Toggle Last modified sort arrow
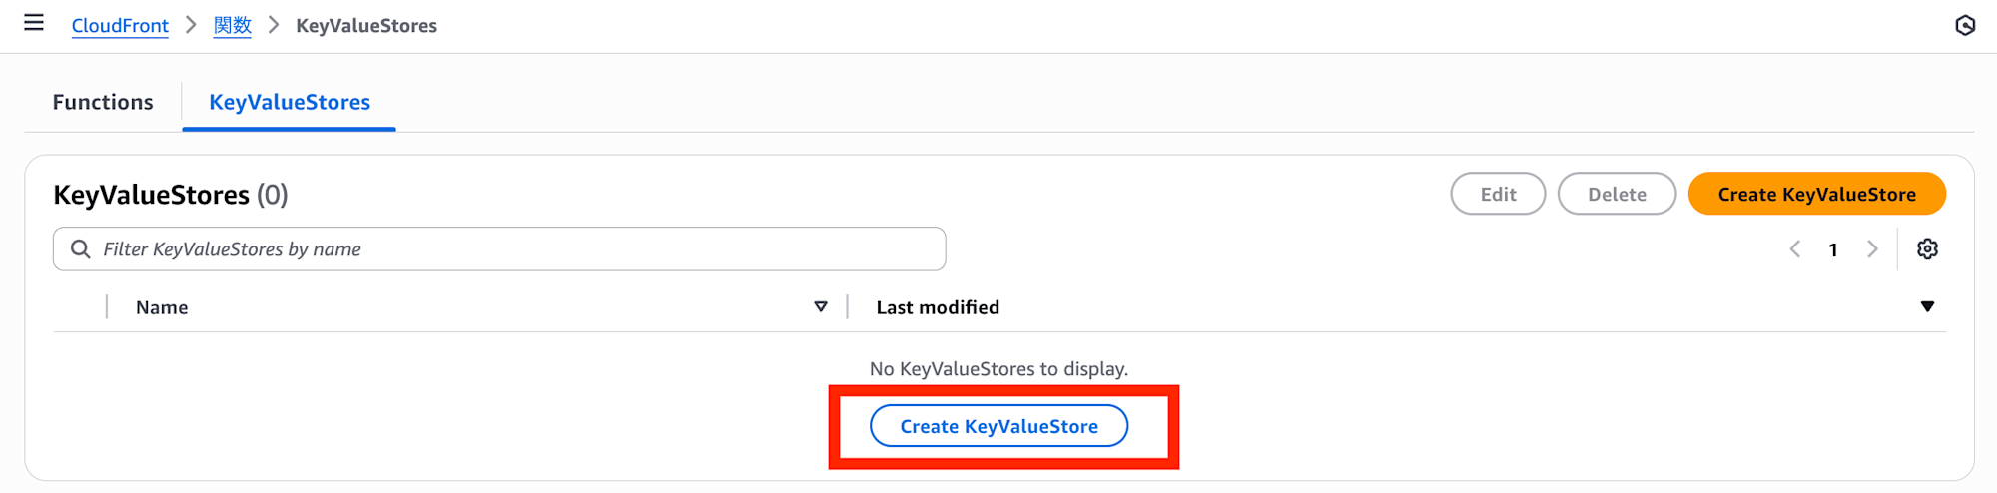1997x493 pixels. 1927,307
